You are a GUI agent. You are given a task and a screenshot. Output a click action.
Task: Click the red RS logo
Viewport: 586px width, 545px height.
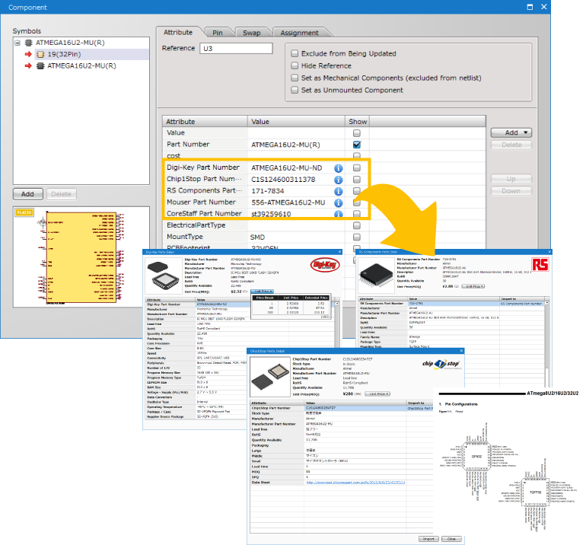[540, 265]
